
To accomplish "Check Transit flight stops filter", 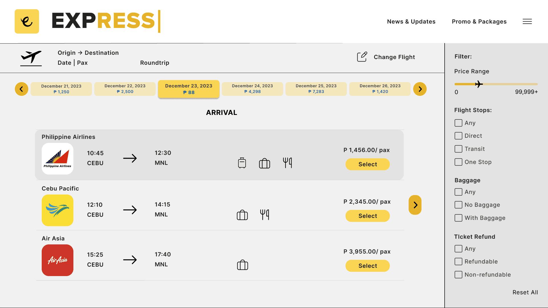I will click(458, 149).
